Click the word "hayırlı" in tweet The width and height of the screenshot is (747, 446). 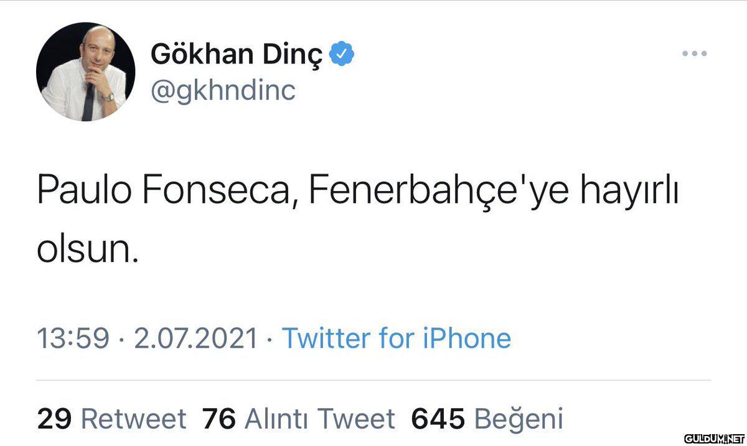[629, 191]
